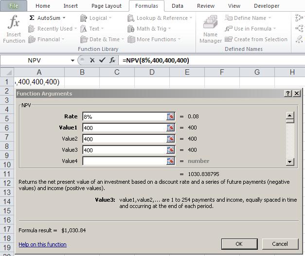Expand the Financial dropdown arrow

[63, 39]
